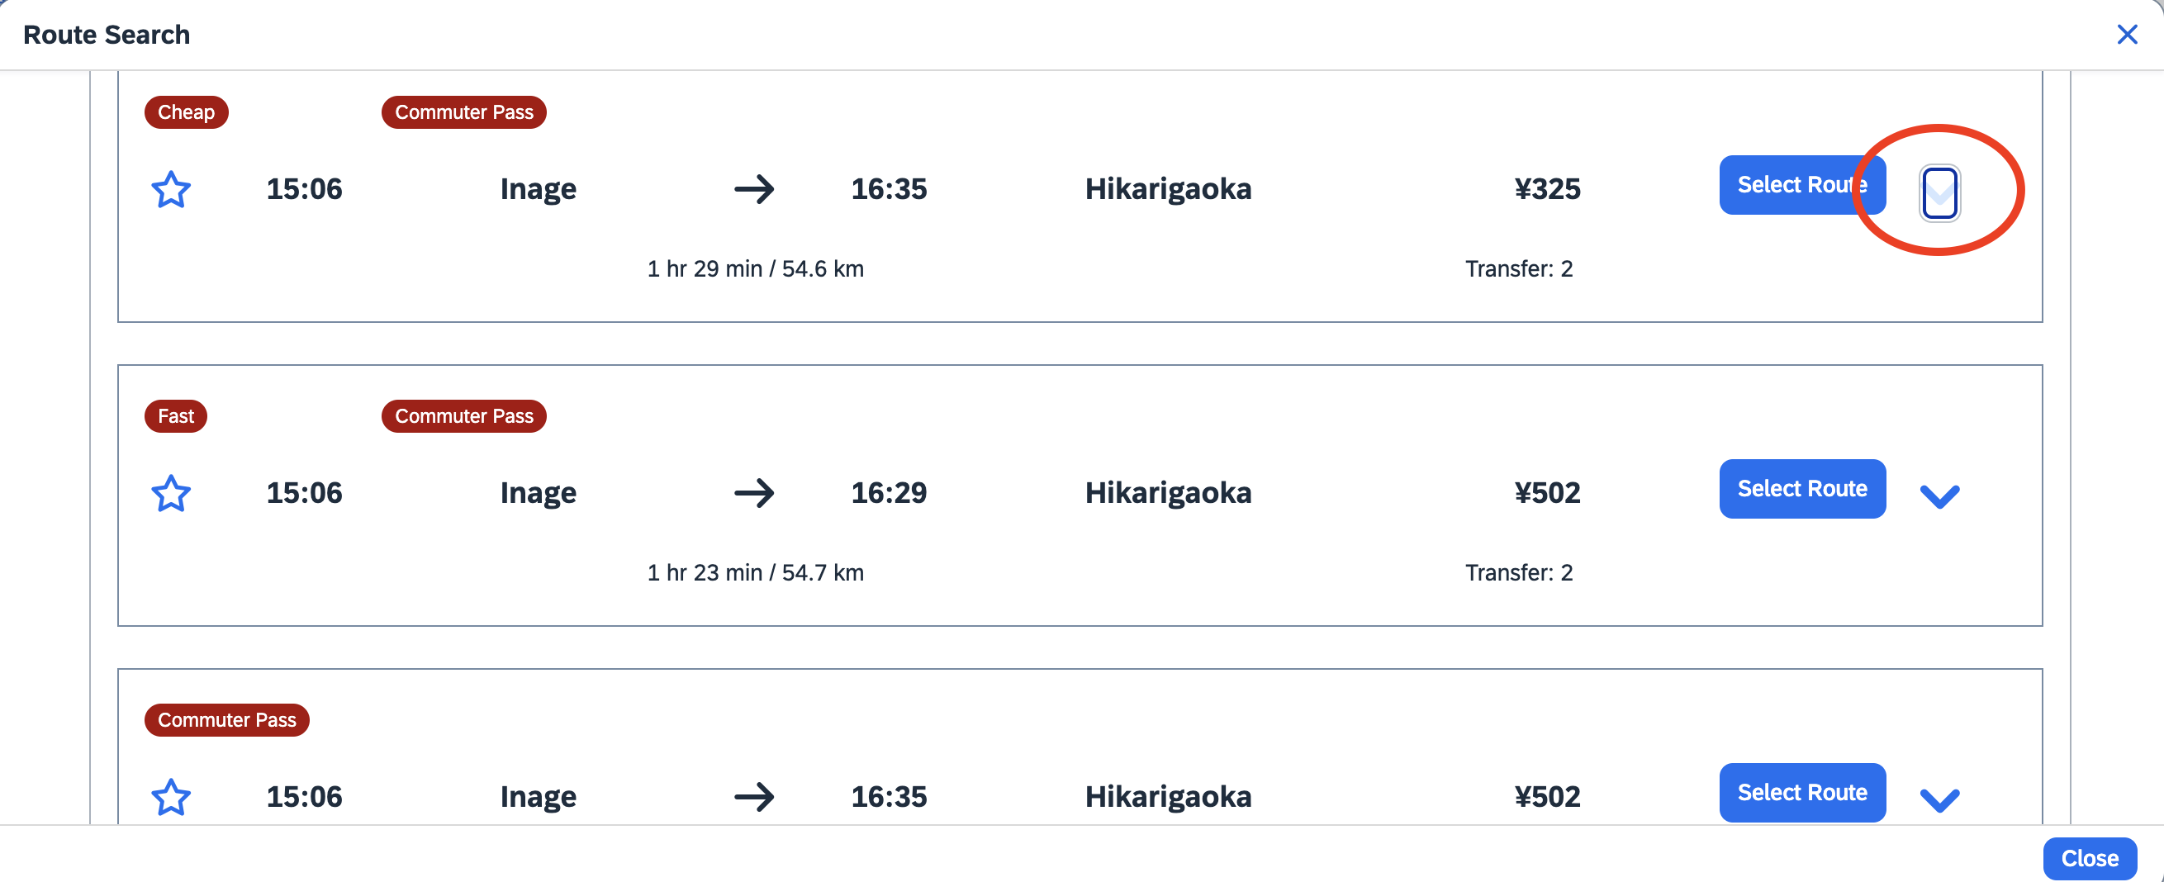Viewport: 2164px width, 882px height.
Task: Click the arrow icon in the Cheap route
Action: coord(753,189)
